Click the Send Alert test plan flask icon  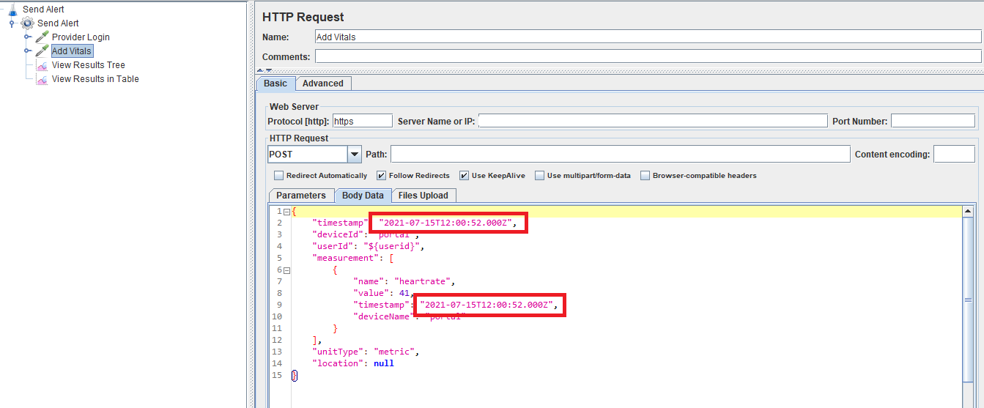[12, 10]
